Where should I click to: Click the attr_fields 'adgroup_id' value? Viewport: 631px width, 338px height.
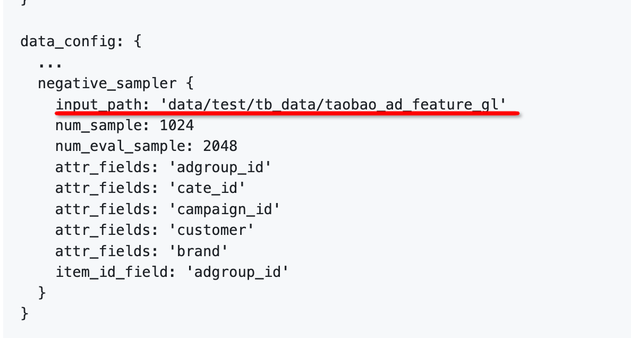pyautogui.click(x=220, y=167)
